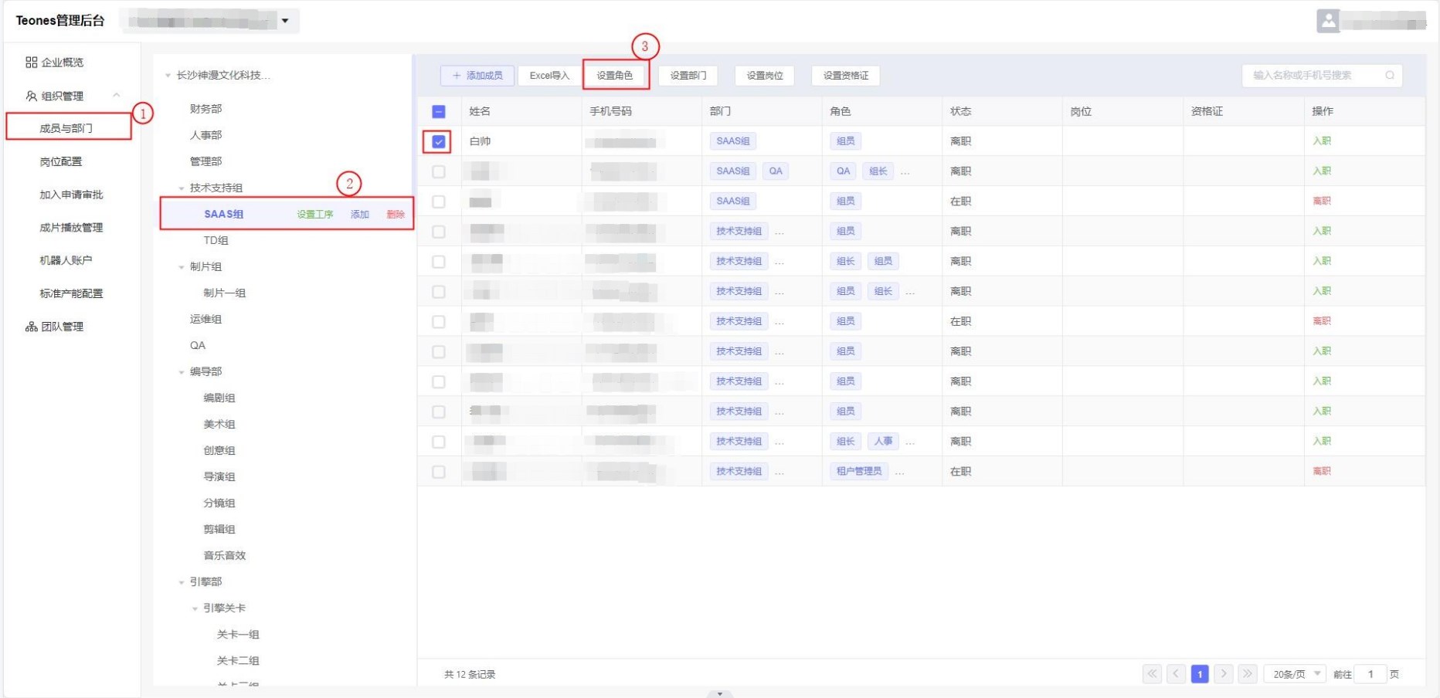1440x698 pixels.
Task: Click the Excel导入 button
Action: point(549,76)
